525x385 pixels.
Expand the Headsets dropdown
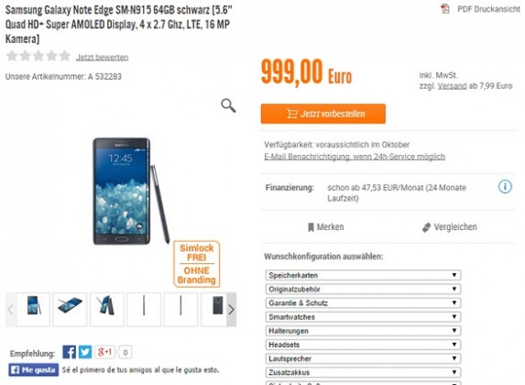pyautogui.click(x=363, y=345)
